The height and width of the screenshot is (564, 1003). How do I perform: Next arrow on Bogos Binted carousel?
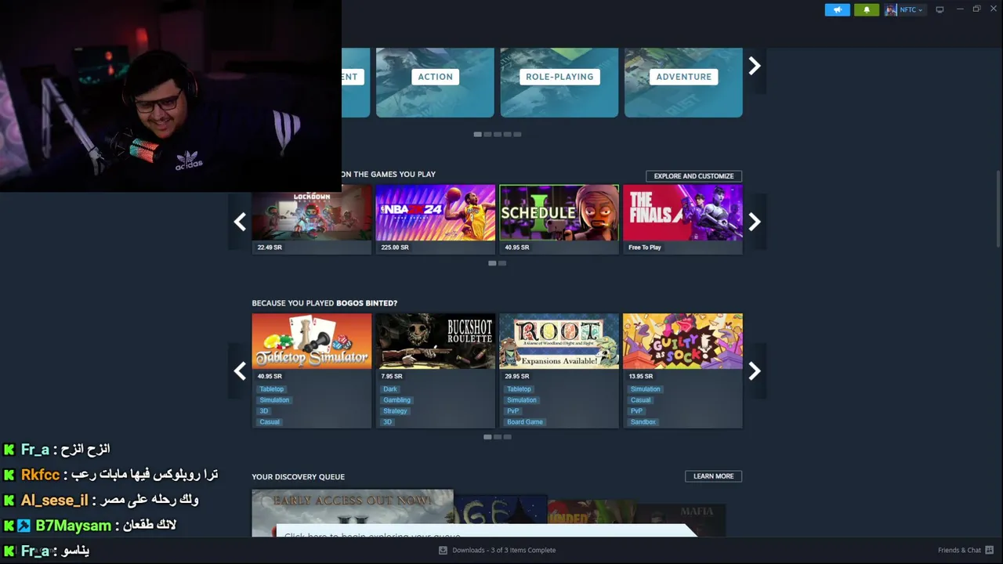pyautogui.click(x=755, y=371)
